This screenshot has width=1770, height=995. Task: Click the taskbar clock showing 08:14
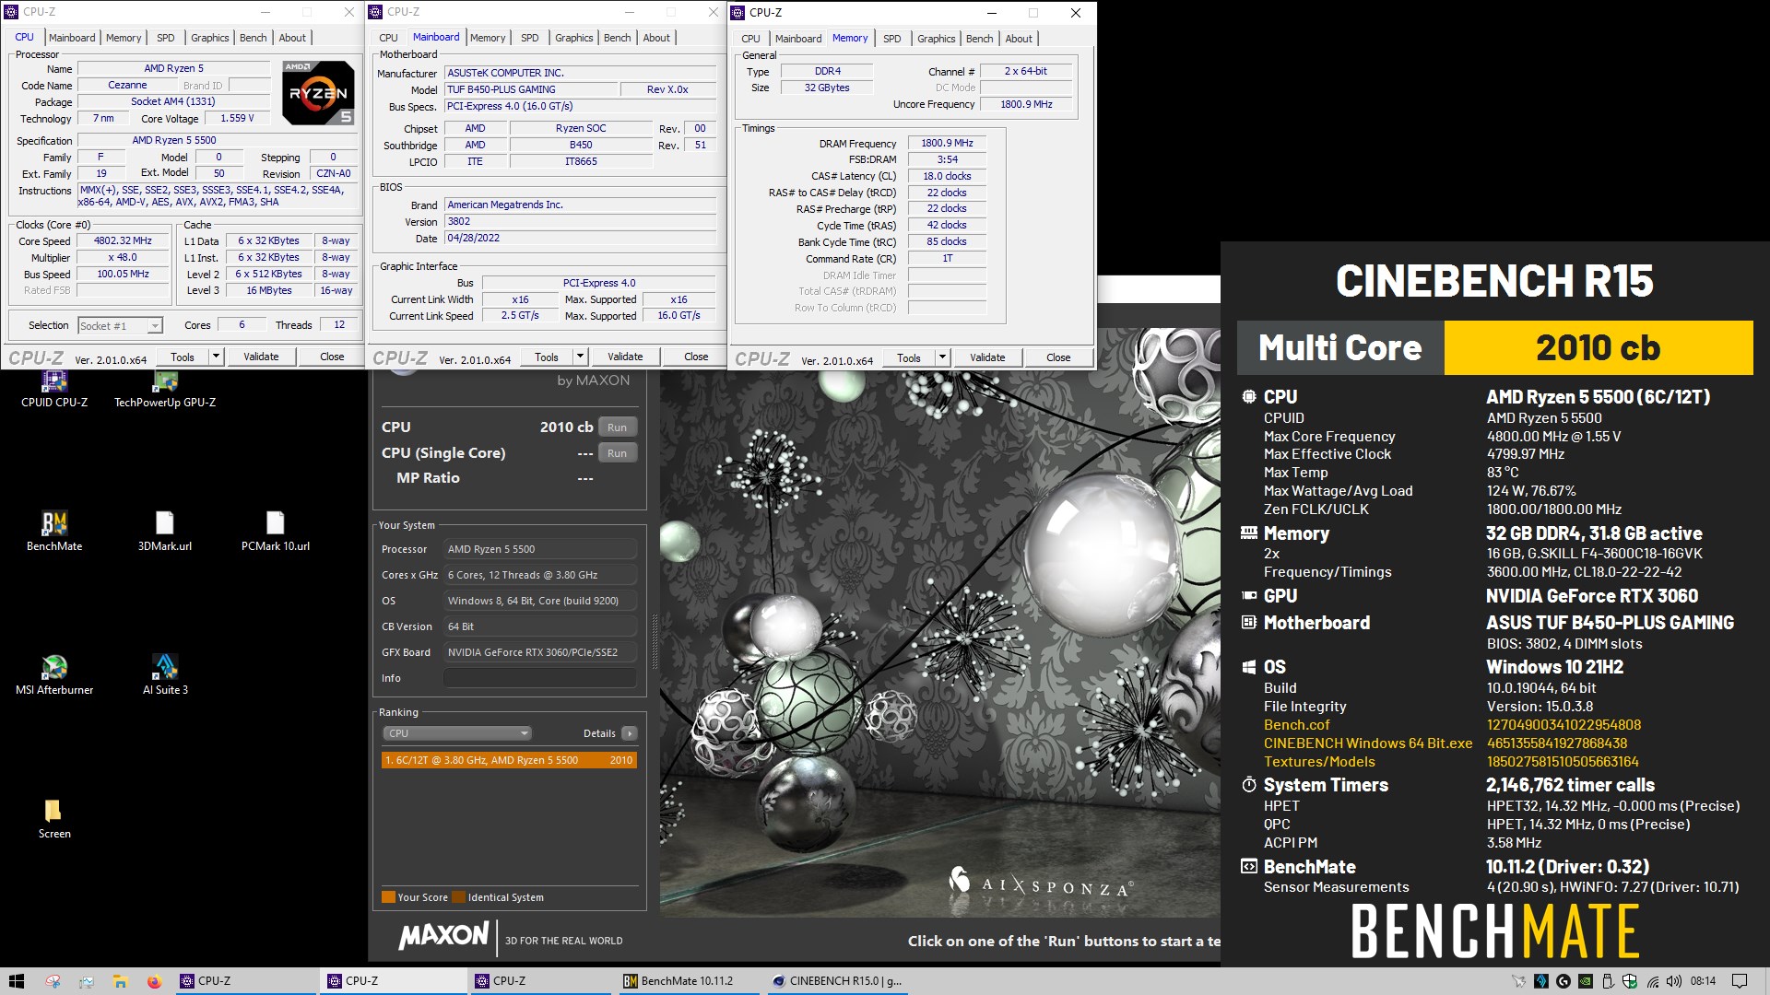(x=1703, y=981)
